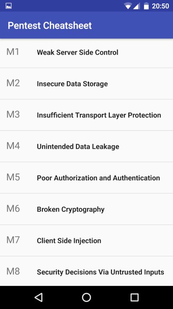Open Weak Server Side Control item

click(x=87, y=53)
